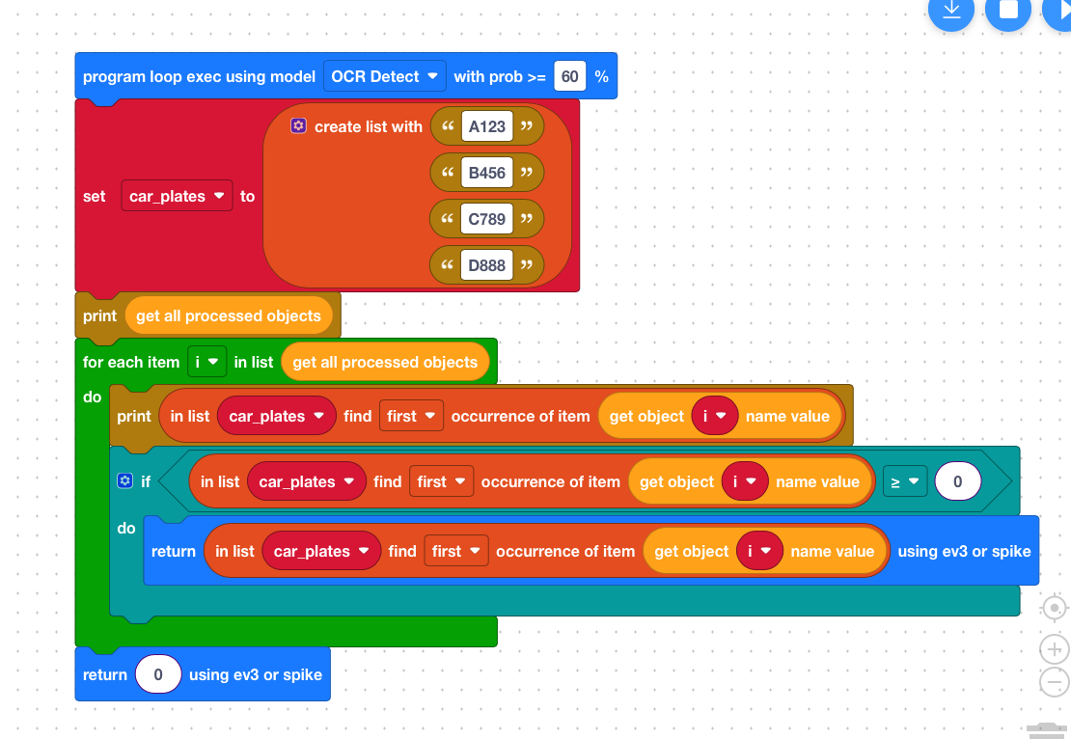1071x739 pixels.
Task: Select 'get all processed objects' in for each block
Action: [385, 362]
